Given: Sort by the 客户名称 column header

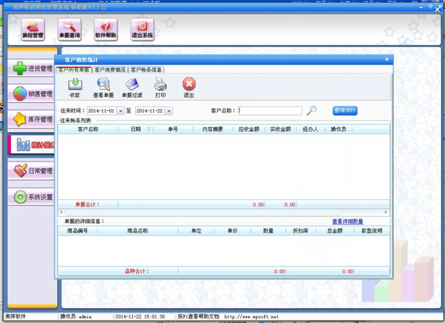Looking at the screenshot, I should click(88, 129).
